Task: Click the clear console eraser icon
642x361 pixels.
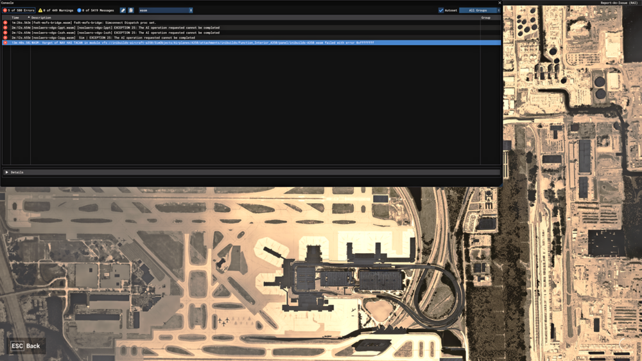Action: (123, 10)
